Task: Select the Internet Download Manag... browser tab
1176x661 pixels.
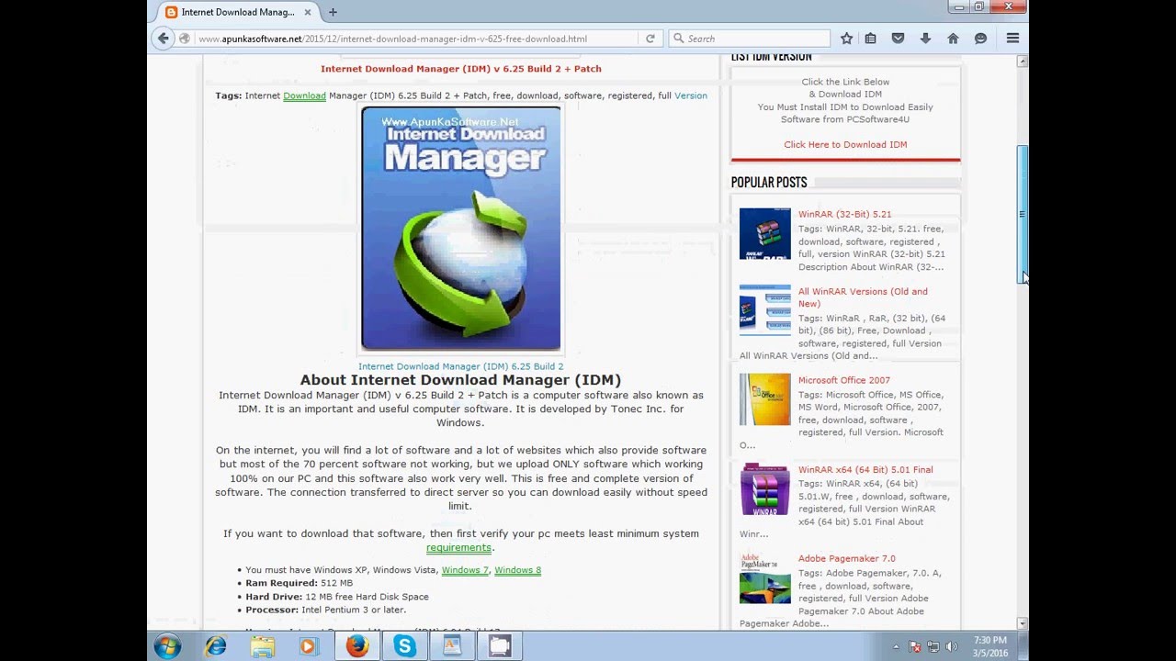Action: 238,12
